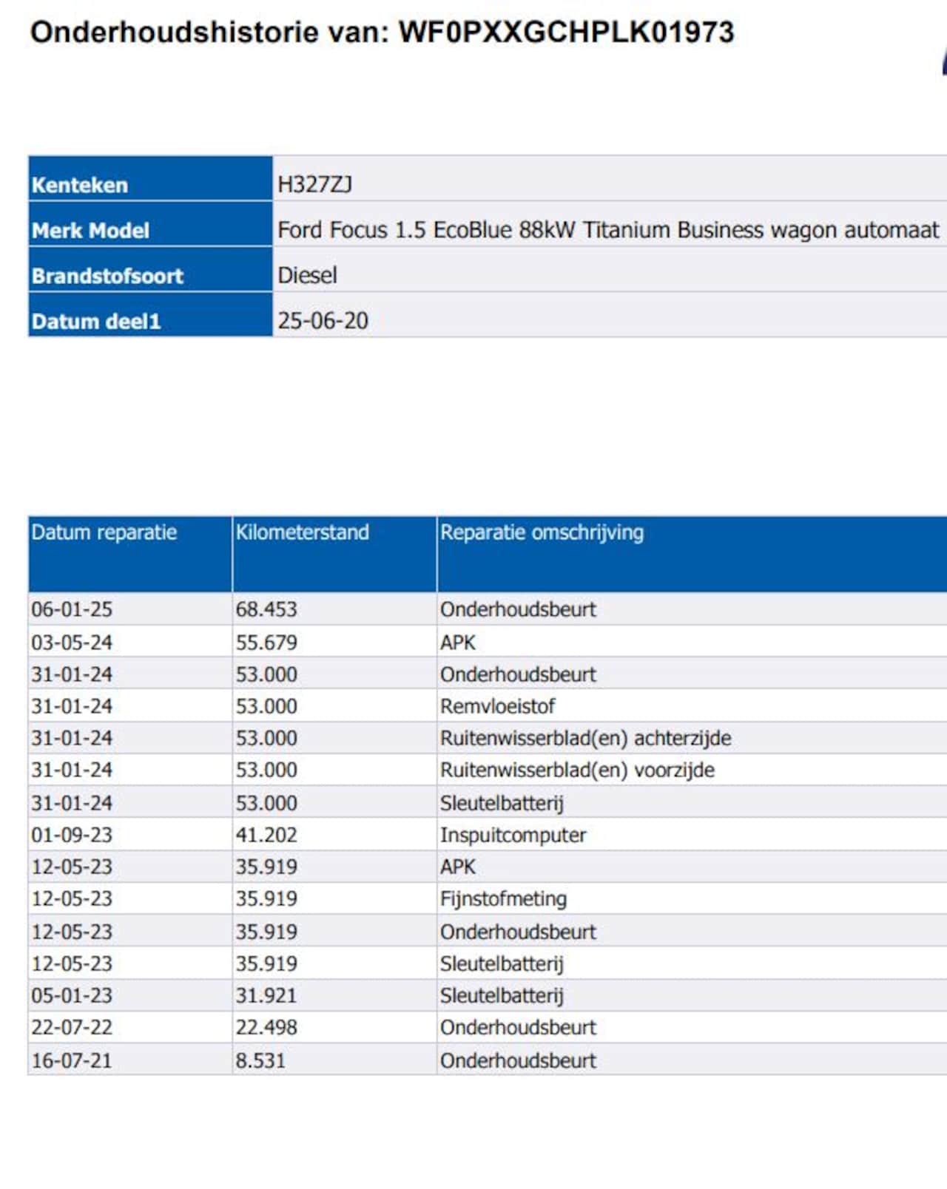Click the Remvloeistof description
Image resolution: width=947 pixels, height=1189 pixels.
pyautogui.click(x=497, y=706)
